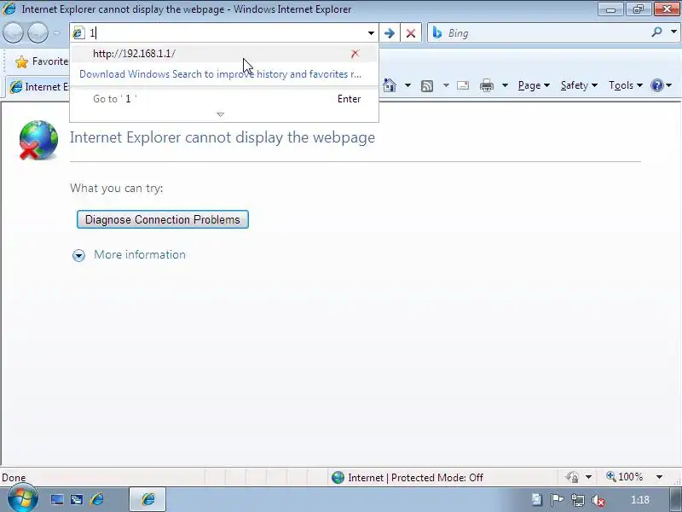This screenshot has width=682, height=512.
Task: Select http://192.168.1.1/ from suggestions
Action: (134, 54)
